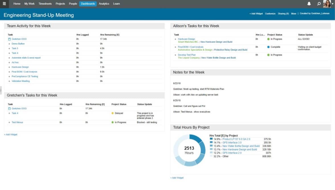Viewport: 335px width, 190px height.
Task: Select the Dashboards tab
Action: pyautogui.click(x=88, y=4)
